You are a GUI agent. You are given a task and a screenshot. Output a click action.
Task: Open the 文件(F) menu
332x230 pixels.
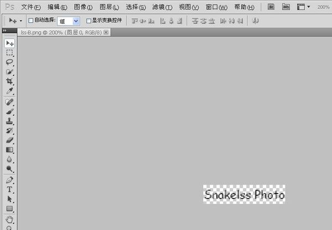[31, 7]
